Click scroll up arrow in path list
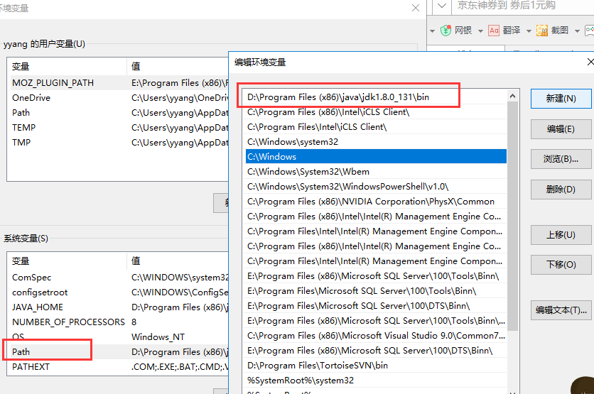Image resolution: width=594 pixels, height=394 pixels. click(x=512, y=96)
